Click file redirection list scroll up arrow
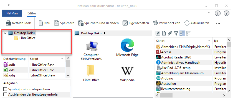The width and height of the screenshot is (233, 100). [x=68, y=58]
